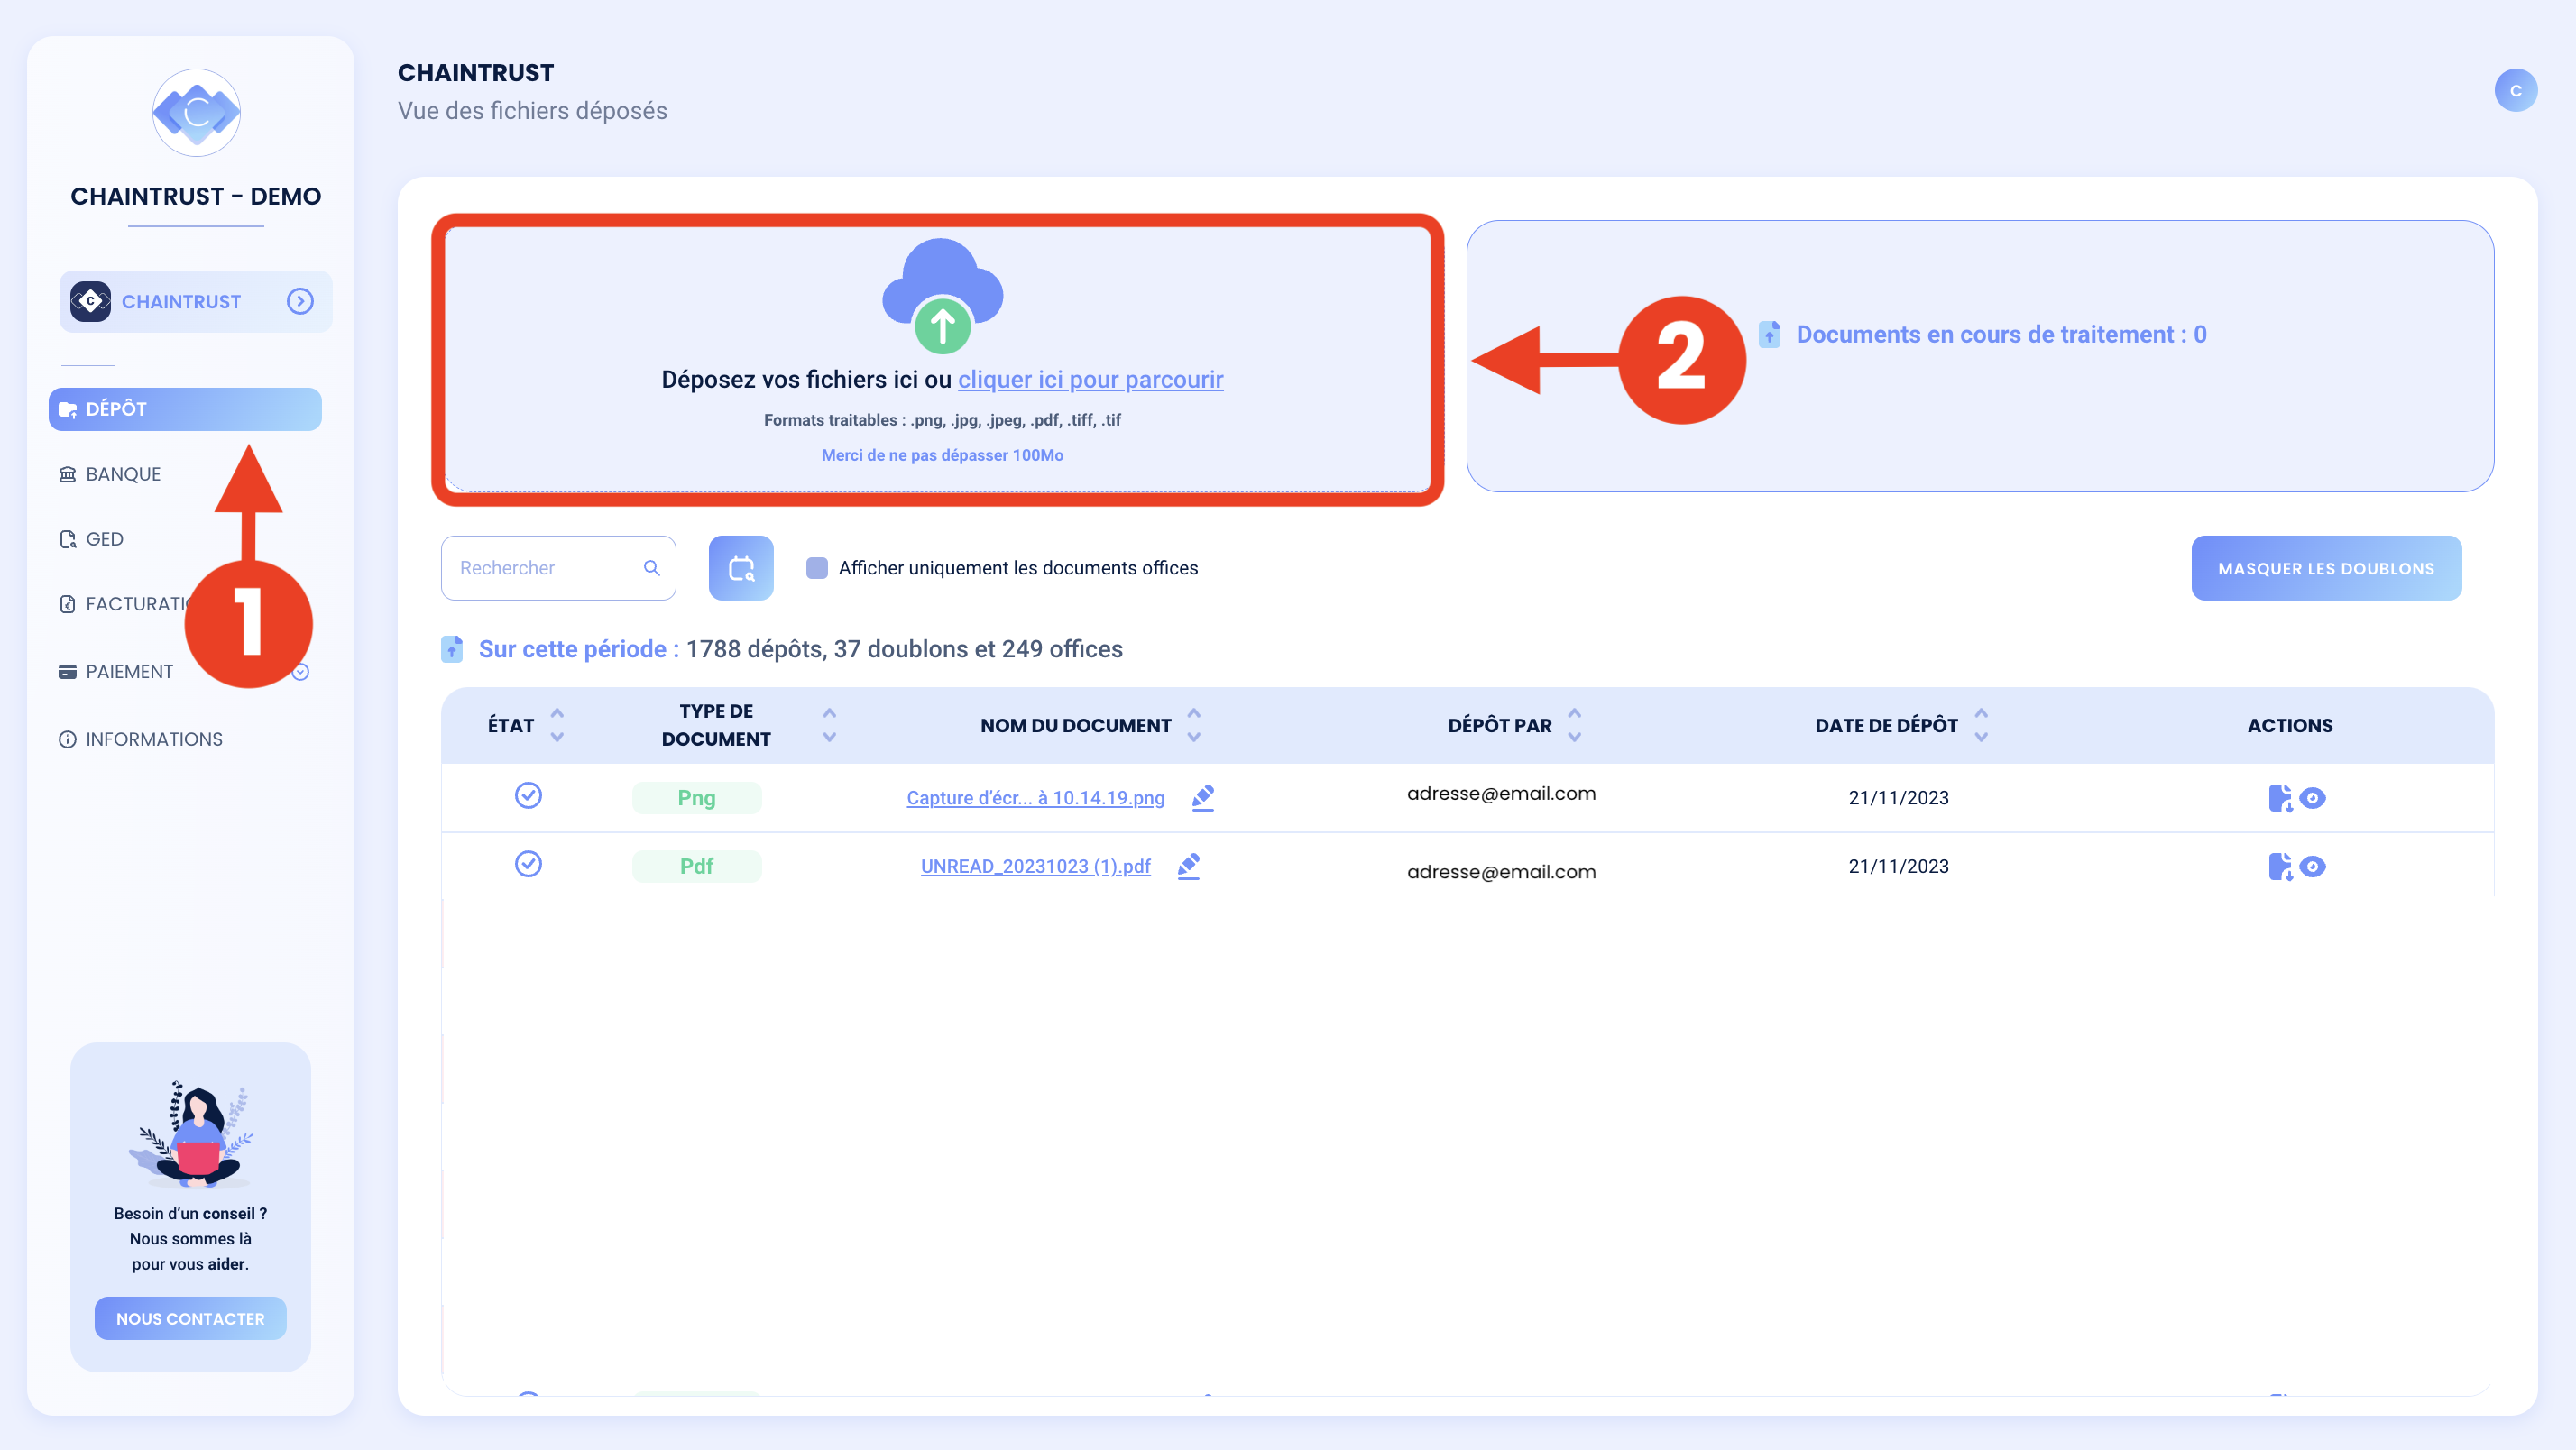Click the helper illustration in sidebar card

[x=190, y=1133]
